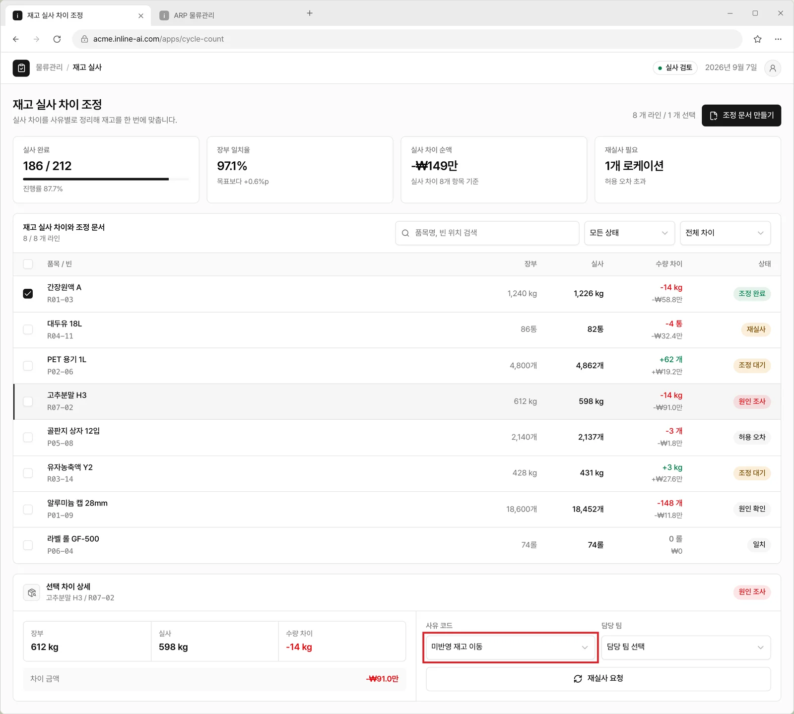The image size is (794, 714).
Task: Click the package icon in 선택 차이 상세
Action: pyautogui.click(x=32, y=592)
